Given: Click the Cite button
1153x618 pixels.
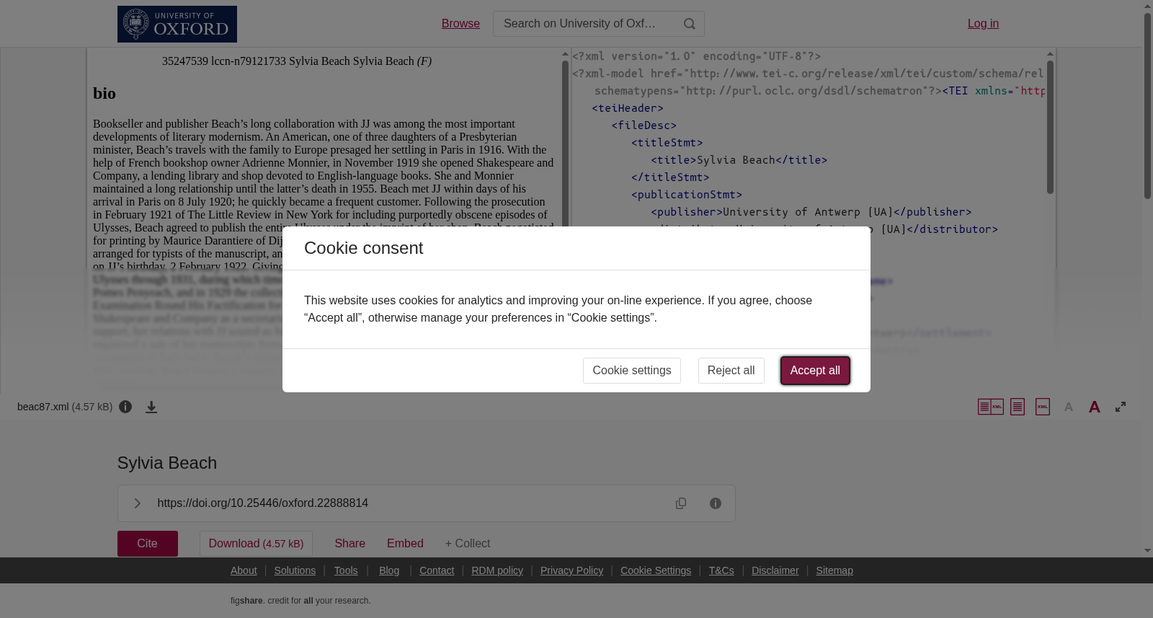Looking at the screenshot, I should (148, 544).
